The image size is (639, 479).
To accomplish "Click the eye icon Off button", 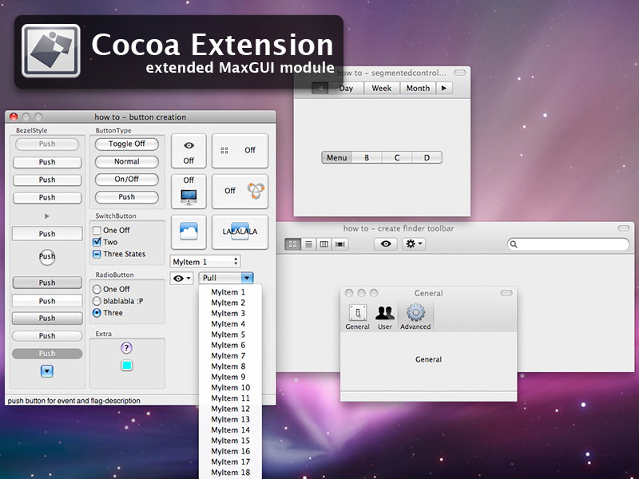I will click(x=189, y=151).
